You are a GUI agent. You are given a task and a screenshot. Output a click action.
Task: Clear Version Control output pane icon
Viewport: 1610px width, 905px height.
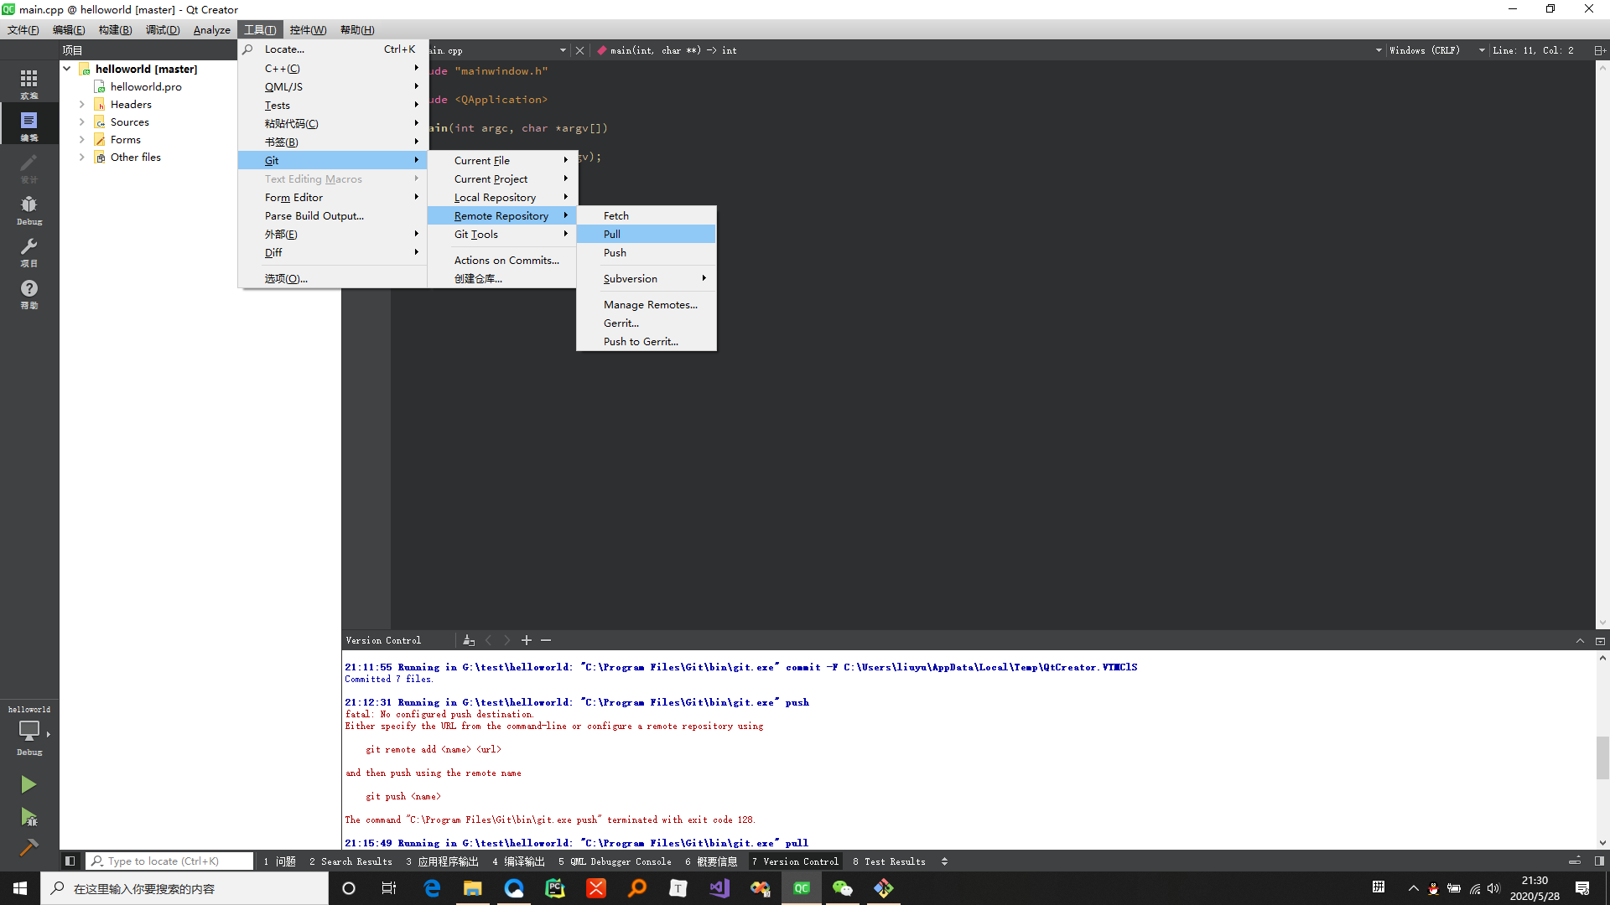coord(469,640)
